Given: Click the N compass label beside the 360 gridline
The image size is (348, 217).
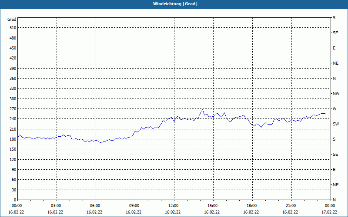Looking at the screenshot, I should [334, 79].
